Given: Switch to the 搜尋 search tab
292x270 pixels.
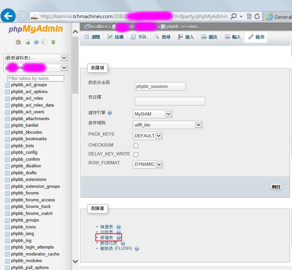Looking at the screenshot, I should click(162, 37).
